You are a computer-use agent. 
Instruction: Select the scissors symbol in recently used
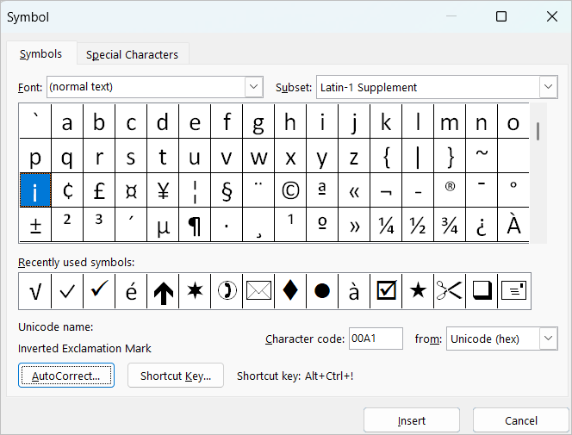451,291
